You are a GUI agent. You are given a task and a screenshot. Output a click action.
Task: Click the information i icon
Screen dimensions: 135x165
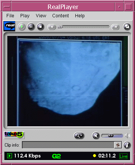click(127, 145)
